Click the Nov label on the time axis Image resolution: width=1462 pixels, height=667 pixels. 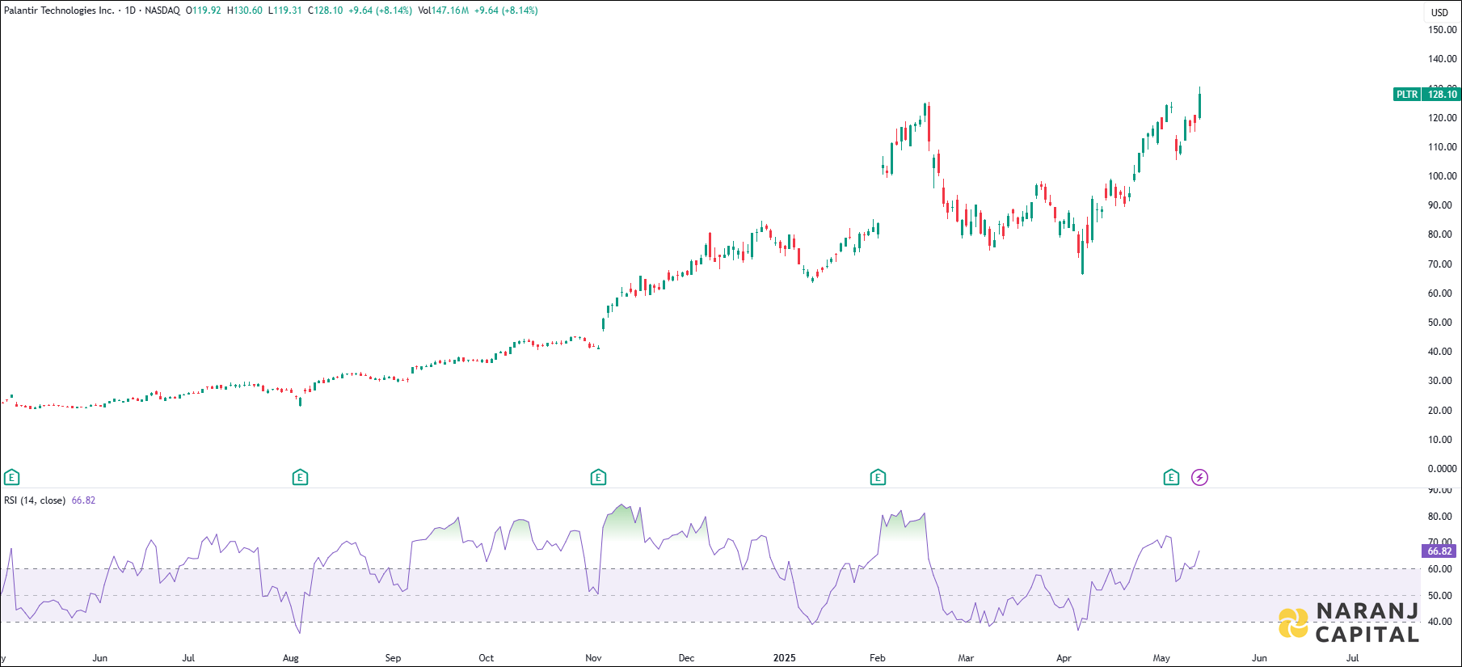pyautogui.click(x=593, y=658)
